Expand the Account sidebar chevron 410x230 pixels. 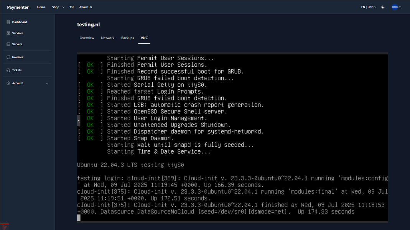pyautogui.click(x=47, y=84)
